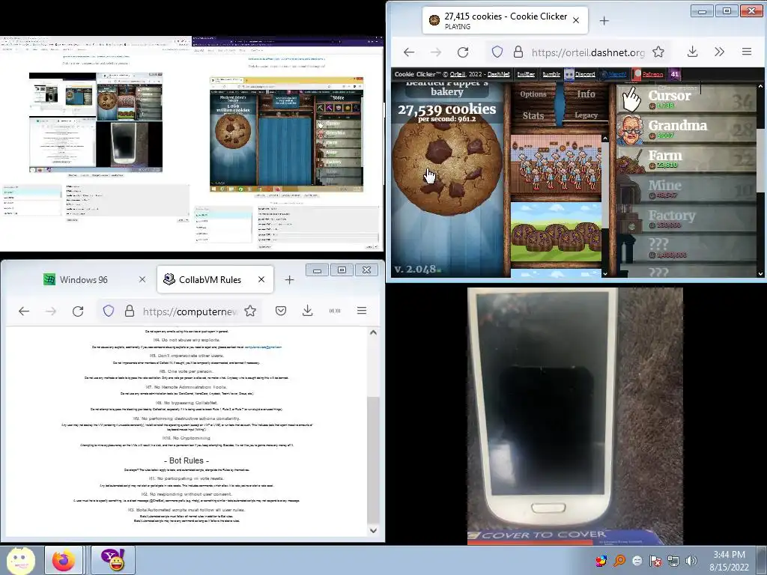
Task: Click padlock icon next to orteil.dashnet.org URL
Action: (518, 52)
